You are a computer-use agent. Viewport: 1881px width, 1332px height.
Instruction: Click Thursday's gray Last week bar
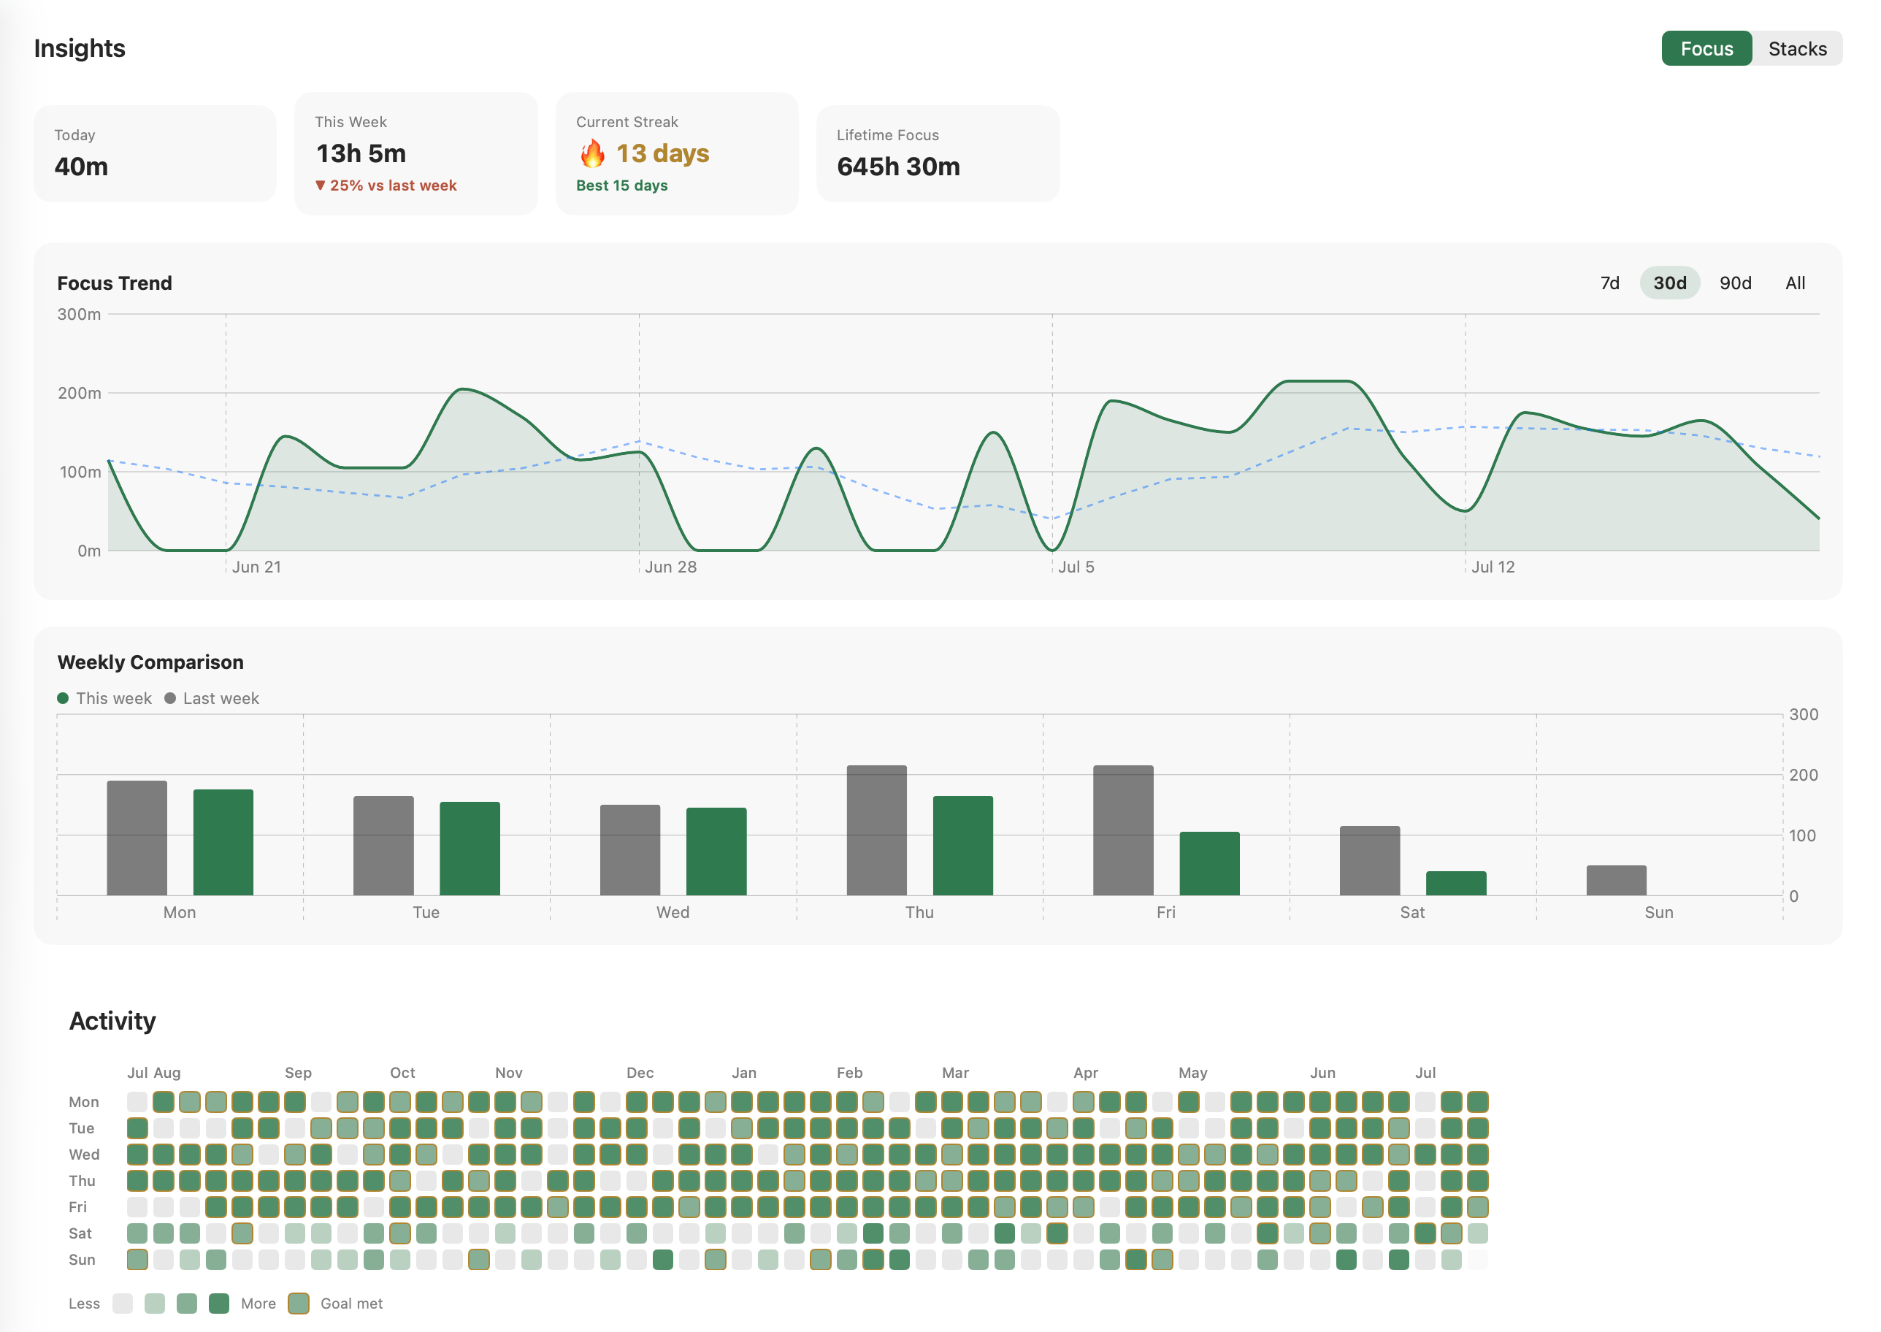pyautogui.click(x=876, y=830)
